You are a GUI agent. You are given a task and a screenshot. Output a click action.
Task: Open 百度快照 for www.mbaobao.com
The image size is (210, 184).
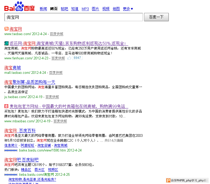coord(60,121)
